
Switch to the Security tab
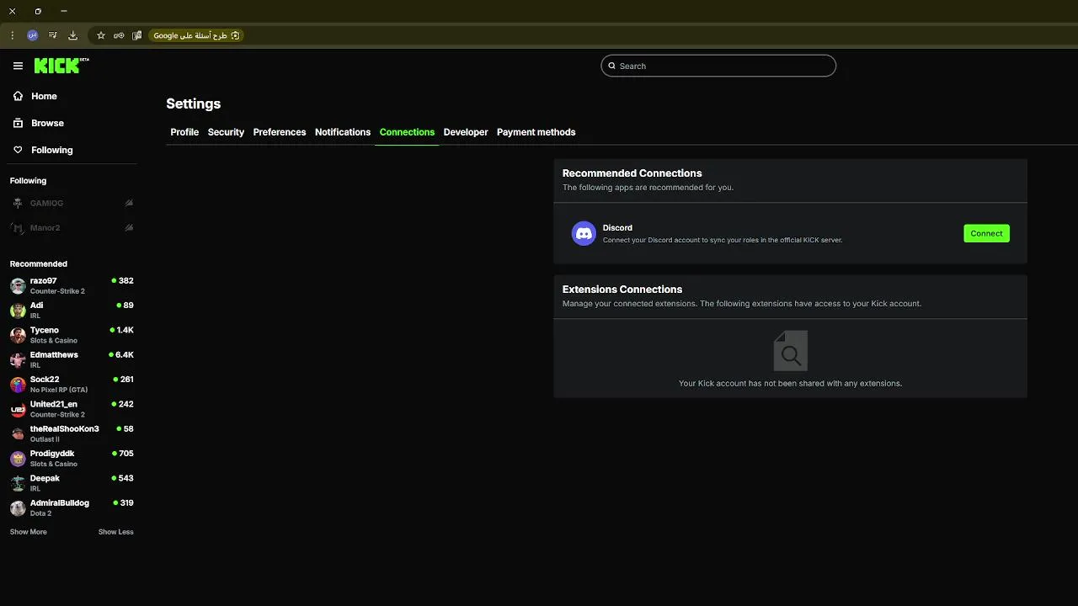[x=226, y=132]
